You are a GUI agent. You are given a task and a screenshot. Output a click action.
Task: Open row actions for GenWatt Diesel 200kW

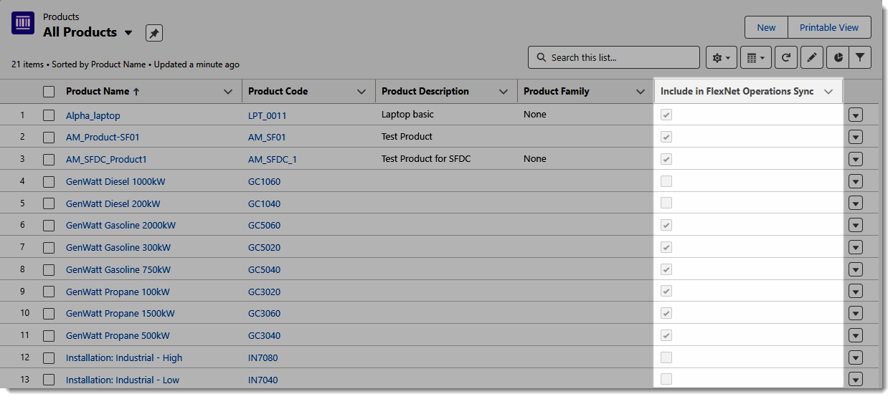pos(855,203)
